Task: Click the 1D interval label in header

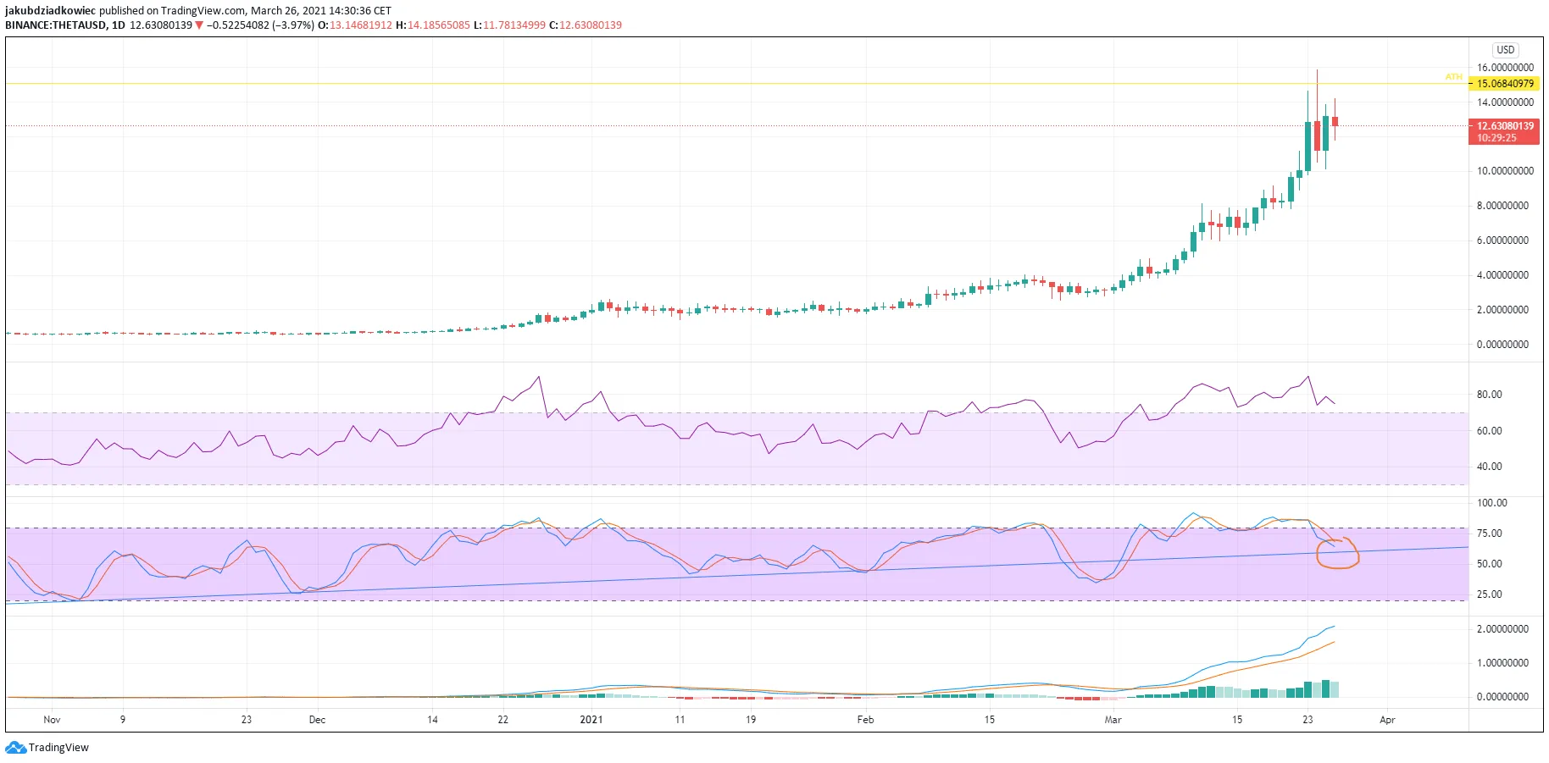Action: (x=119, y=25)
